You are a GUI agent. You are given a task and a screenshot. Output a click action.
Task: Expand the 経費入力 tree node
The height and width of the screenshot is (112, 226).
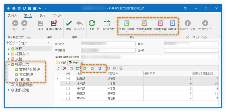(9, 54)
